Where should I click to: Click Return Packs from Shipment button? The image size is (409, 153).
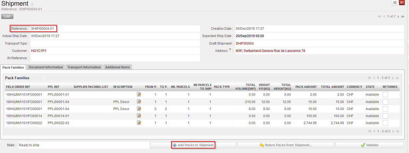[x=285, y=145]
